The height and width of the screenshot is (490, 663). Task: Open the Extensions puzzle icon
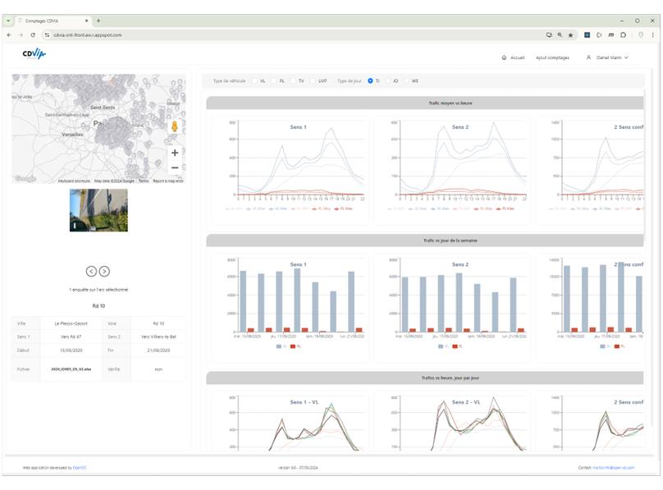624,35
